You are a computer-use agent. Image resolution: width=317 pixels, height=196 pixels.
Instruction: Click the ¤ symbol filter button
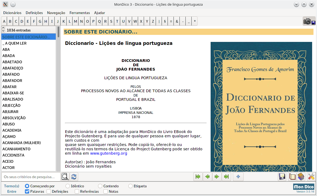(171, 21)
